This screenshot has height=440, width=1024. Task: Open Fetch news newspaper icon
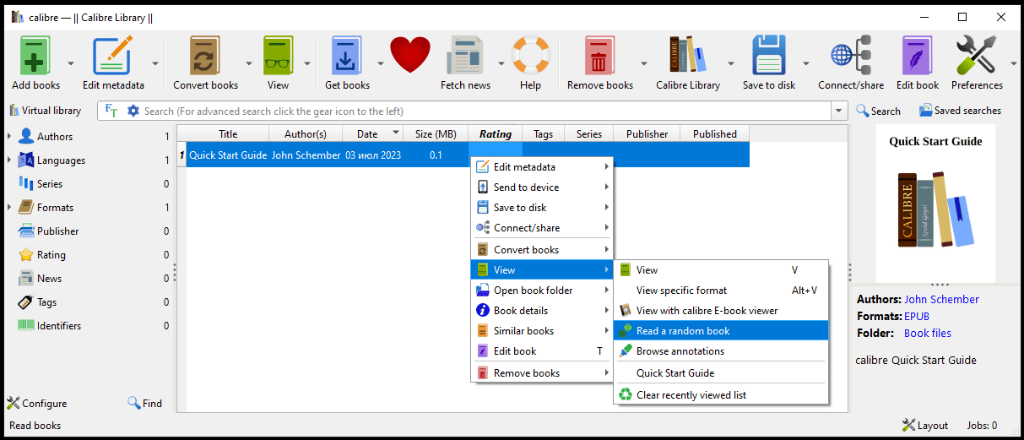pyautogui.click(x=465, y=57)
